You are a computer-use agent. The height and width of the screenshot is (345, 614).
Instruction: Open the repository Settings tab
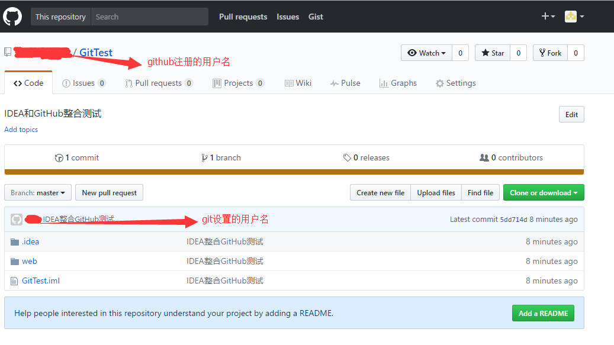click(x=456, y=83)
